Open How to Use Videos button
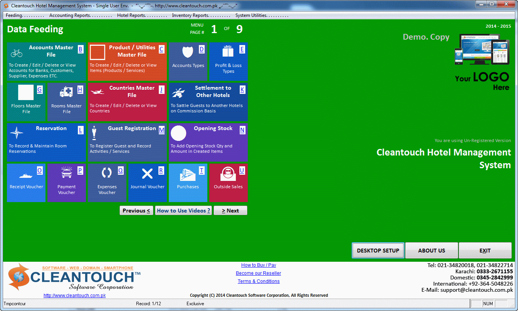This screenshot has height=311, width=518. 183,211
